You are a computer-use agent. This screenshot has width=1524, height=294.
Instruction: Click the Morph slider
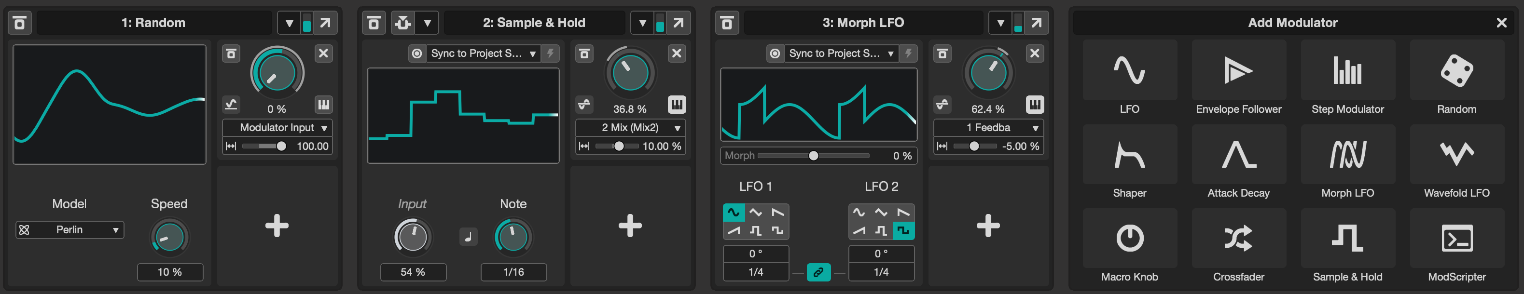pyautogui.click(x=813, y=156)
